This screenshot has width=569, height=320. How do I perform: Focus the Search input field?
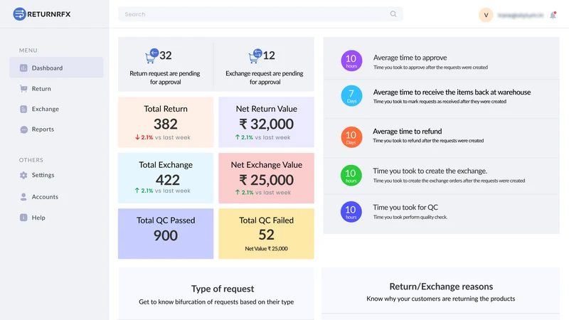click(260, 14)
